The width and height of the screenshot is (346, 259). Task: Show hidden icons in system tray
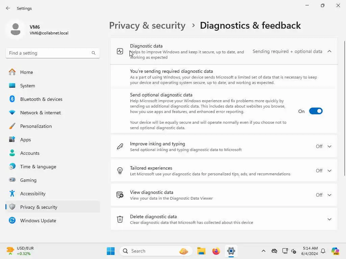(x=264, y=251)
